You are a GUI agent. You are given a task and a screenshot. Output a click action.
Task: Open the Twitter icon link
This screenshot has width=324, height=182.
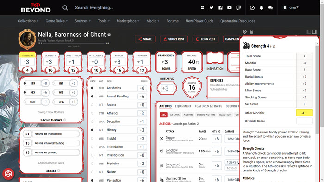pyautogui.click(x=212, y=8)
